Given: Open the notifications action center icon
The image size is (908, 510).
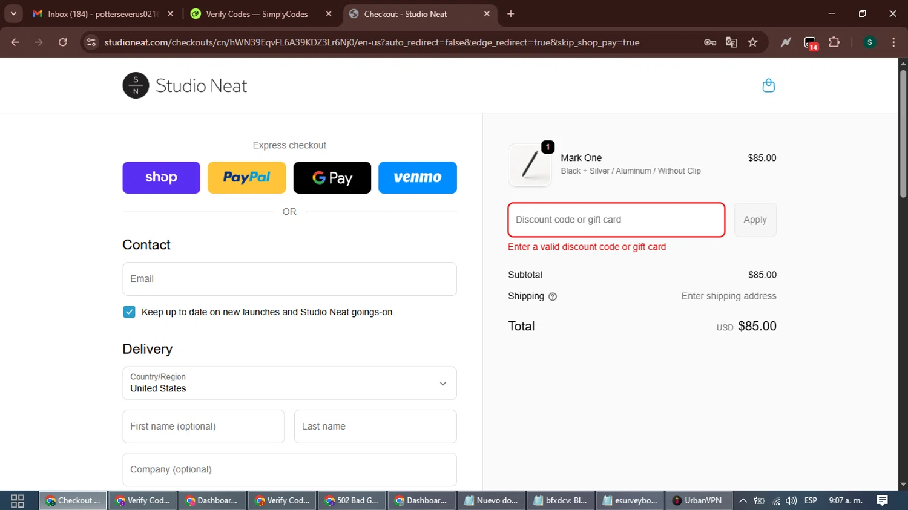Looking at the screenshot, I should [x=883, y=501].
